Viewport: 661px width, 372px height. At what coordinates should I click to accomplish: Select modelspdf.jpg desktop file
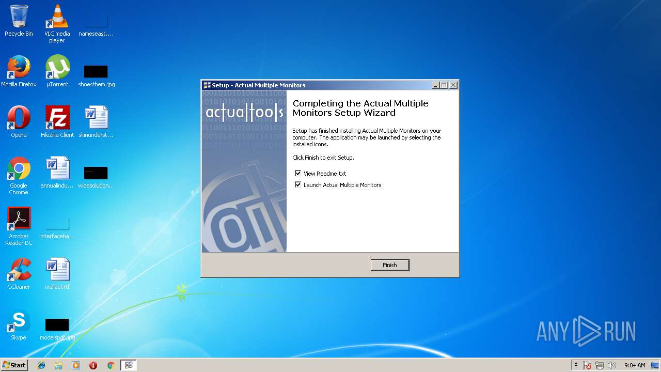pyautogui.click(x=57, y=329)
